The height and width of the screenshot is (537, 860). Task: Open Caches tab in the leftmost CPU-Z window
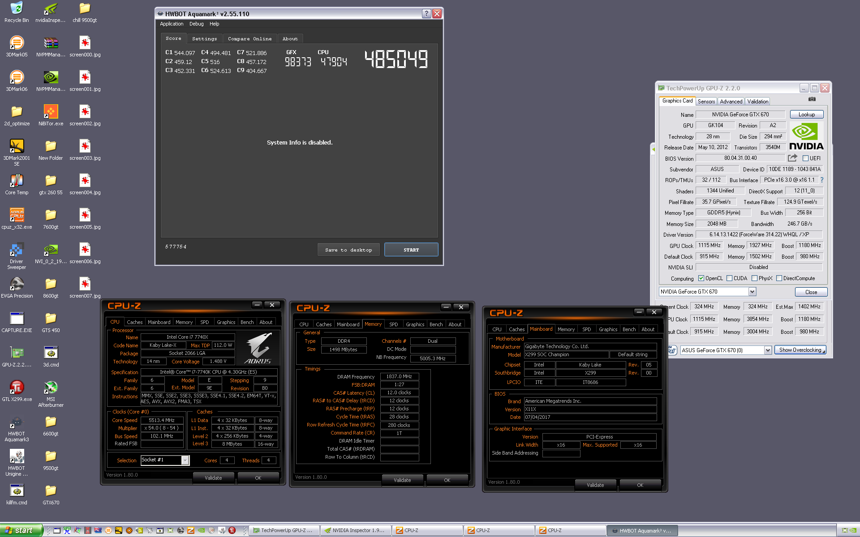click(x=134, y=322)
